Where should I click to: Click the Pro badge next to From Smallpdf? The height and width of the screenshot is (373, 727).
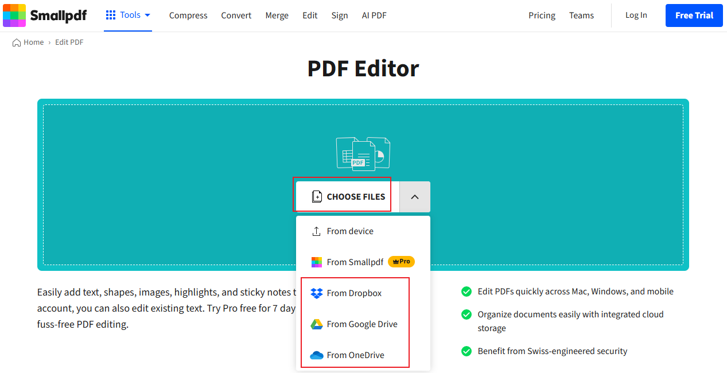pos(401,261)
